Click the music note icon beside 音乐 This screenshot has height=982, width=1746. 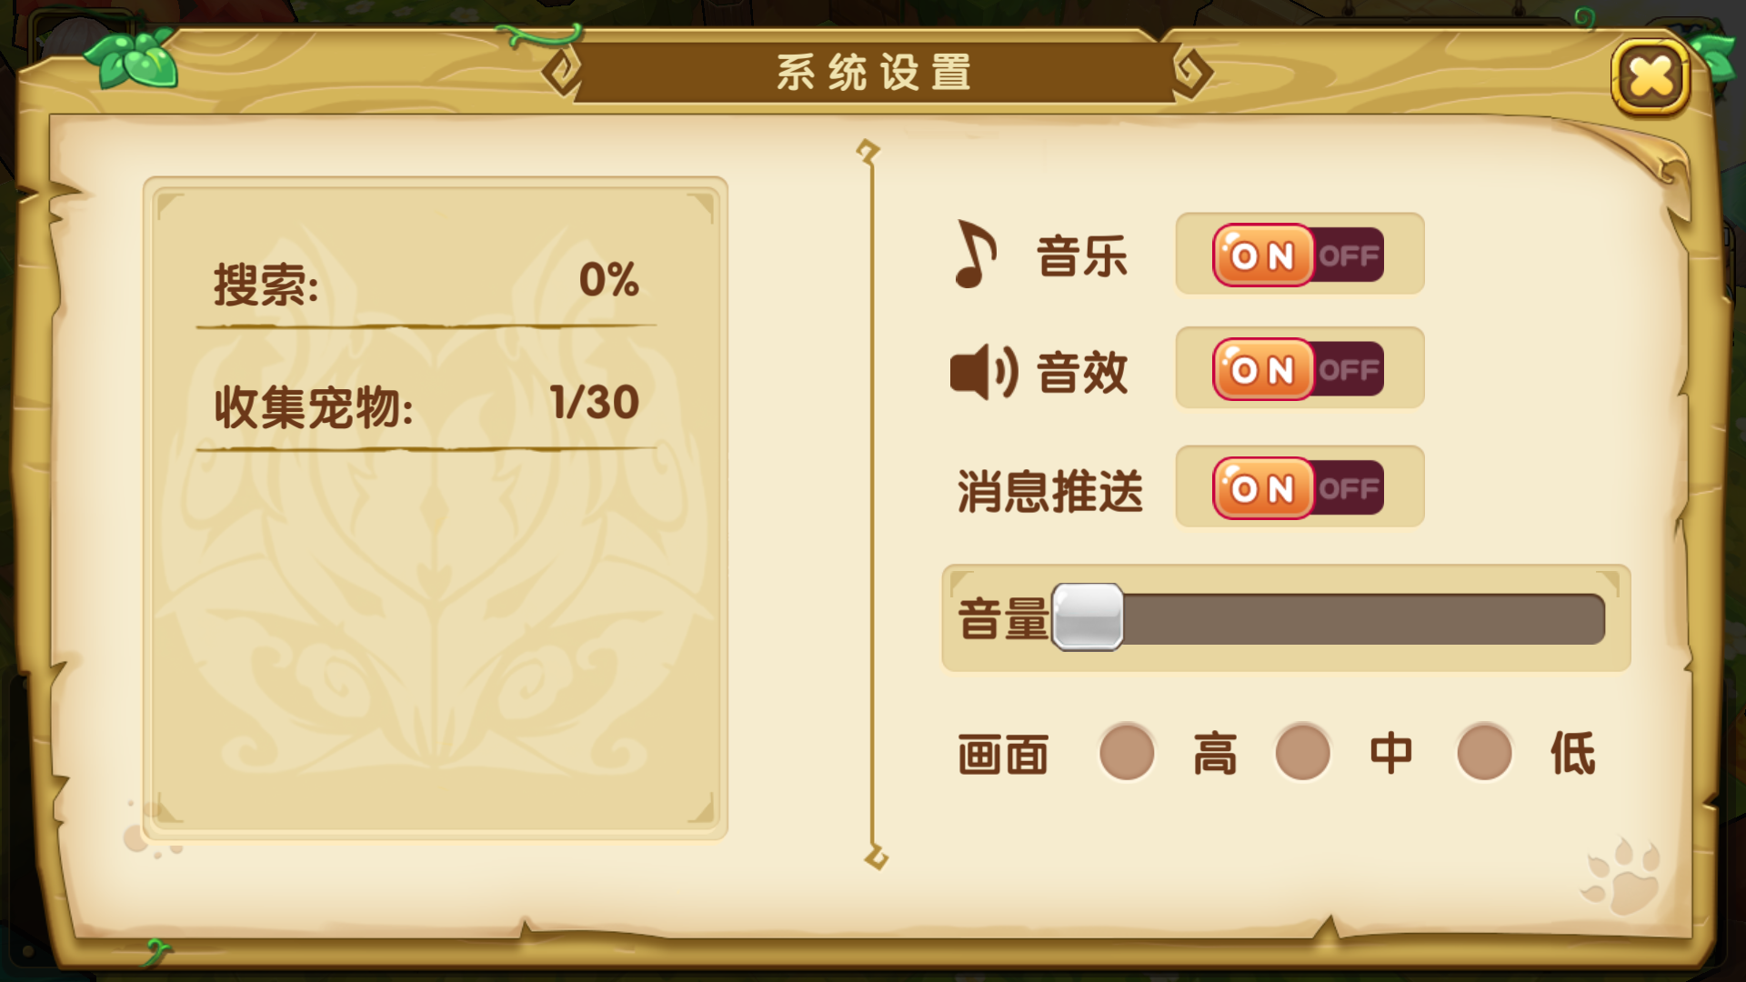click(x=976, y=255)
